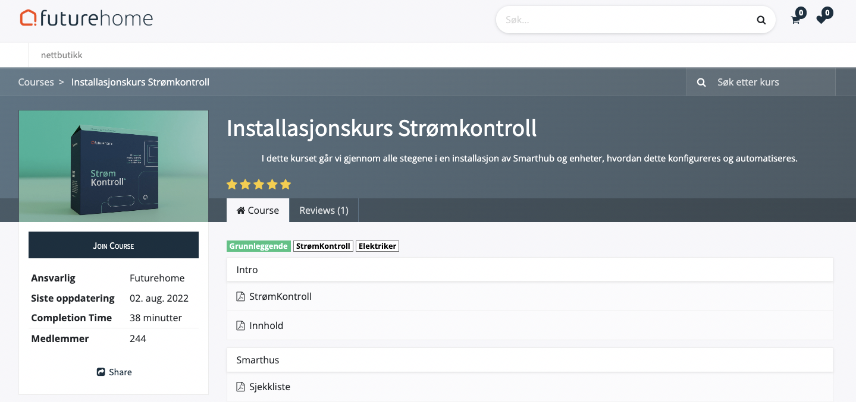Open the nettbutikk menu item

62,55
